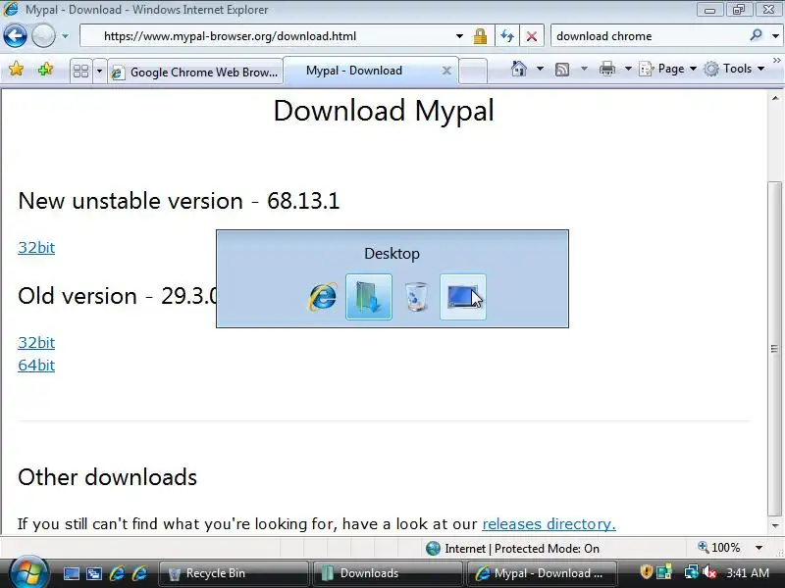Screen dimensions: 785x588
Task: Open the Windows Start orb
Action: tap(28, 572)
